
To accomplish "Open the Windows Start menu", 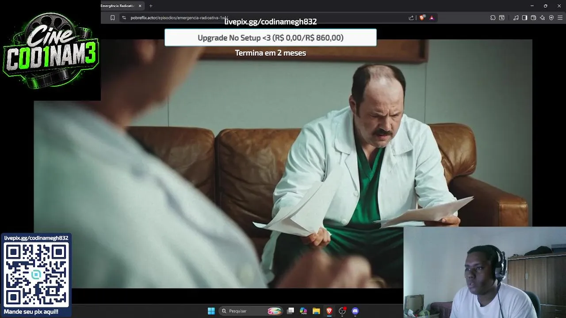I will (211, 311).
